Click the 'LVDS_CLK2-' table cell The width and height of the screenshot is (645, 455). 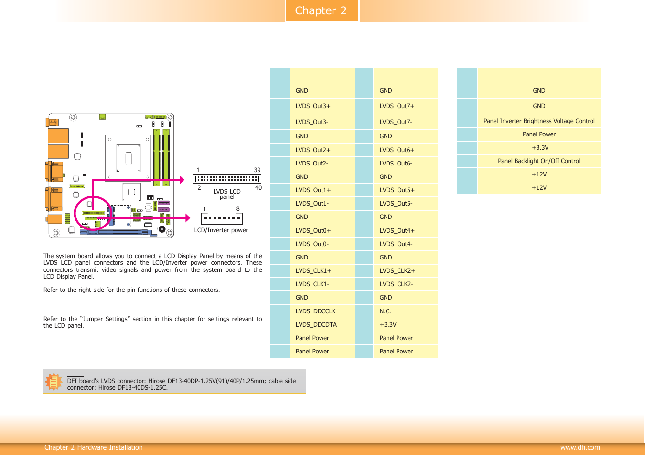pyautogui.click(x=406, y=284)
